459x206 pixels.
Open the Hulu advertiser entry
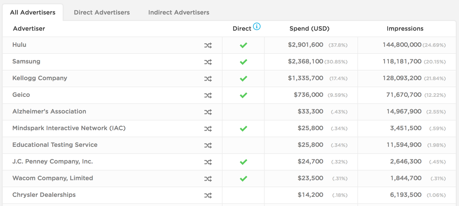[x=19, y=45]
